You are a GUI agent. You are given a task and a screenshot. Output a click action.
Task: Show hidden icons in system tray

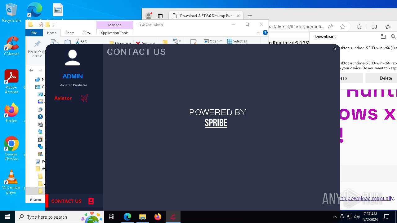(x=334, y=217)
